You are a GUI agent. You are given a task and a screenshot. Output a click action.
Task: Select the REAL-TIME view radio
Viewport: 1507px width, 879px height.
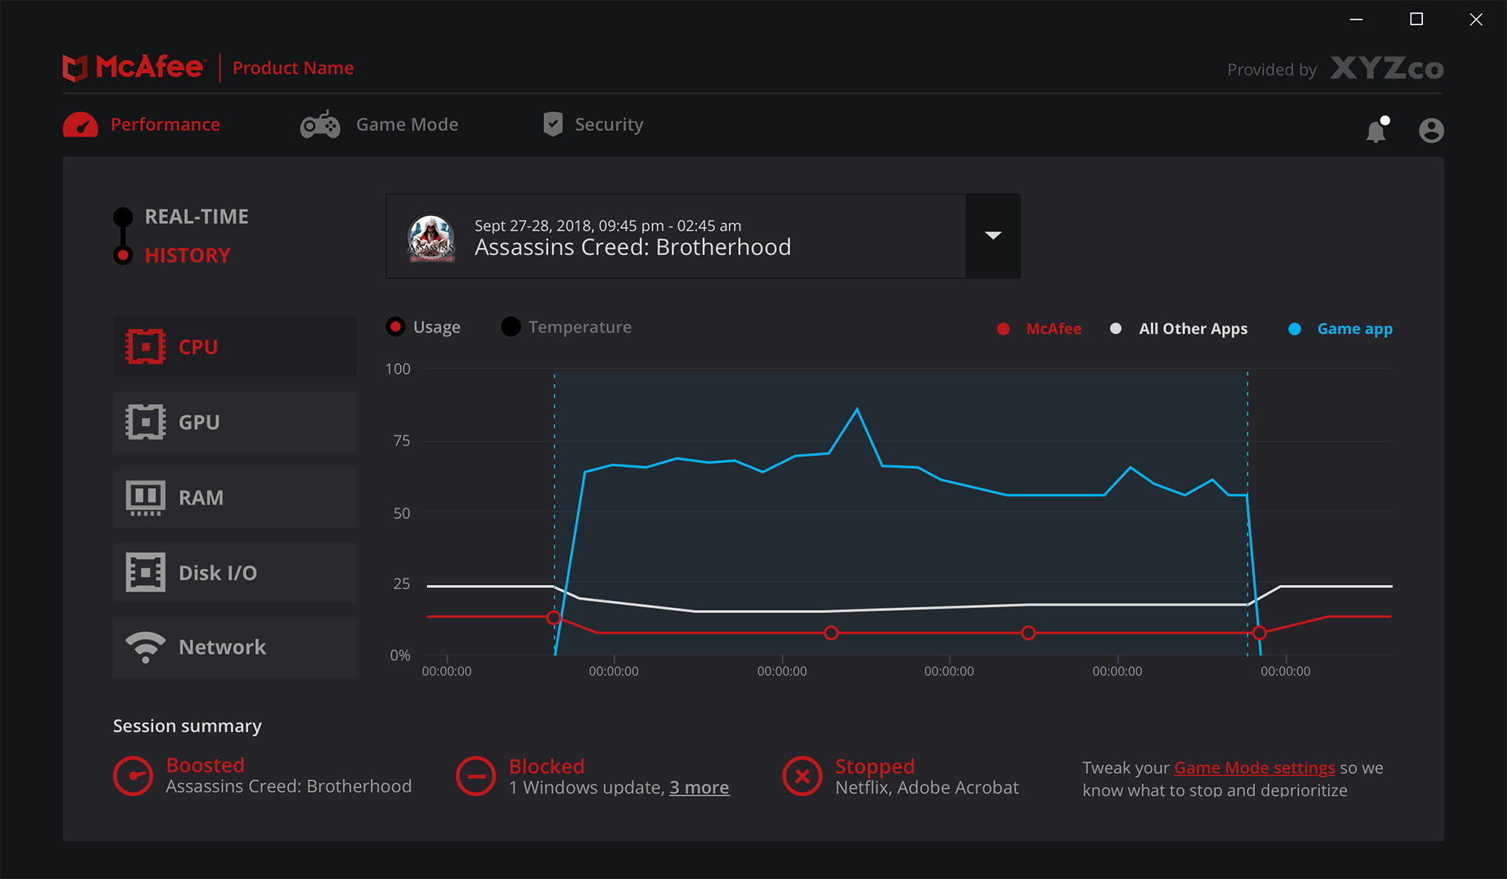[x=122, y=217]
